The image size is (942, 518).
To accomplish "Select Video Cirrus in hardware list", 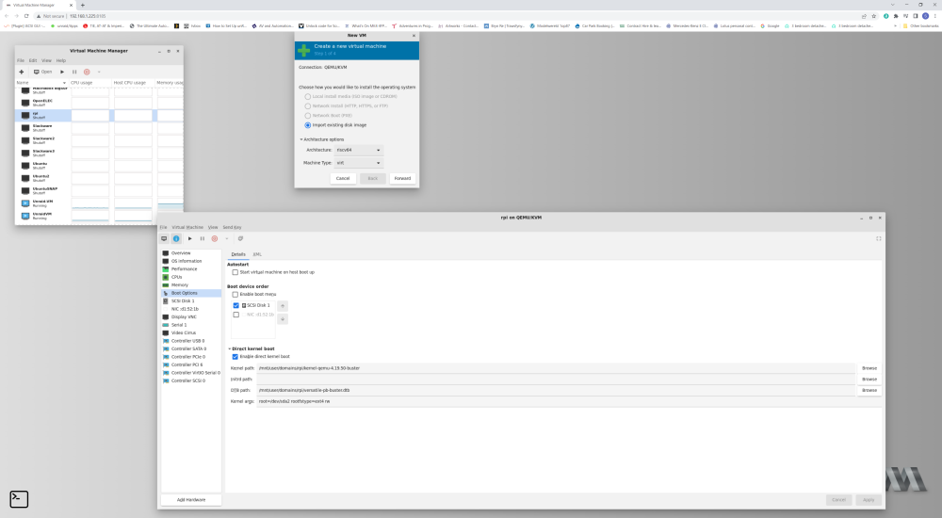I will [191, 332].
